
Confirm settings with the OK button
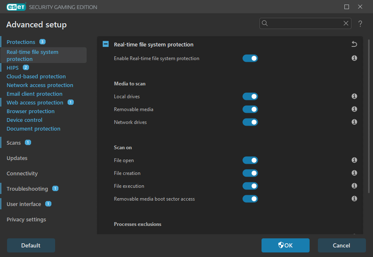pyautogui.click(x=286, y=245)
